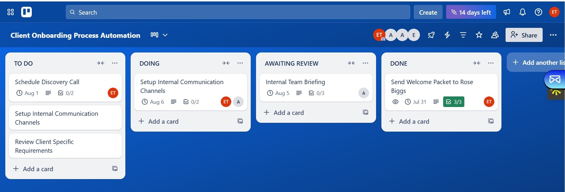The height and width of the screenshot is (192, 565).
Task: Open the app switcher grid icon
Action: (x=11, y=12)
